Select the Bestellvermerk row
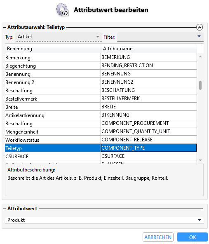 [x=101, y=99]
